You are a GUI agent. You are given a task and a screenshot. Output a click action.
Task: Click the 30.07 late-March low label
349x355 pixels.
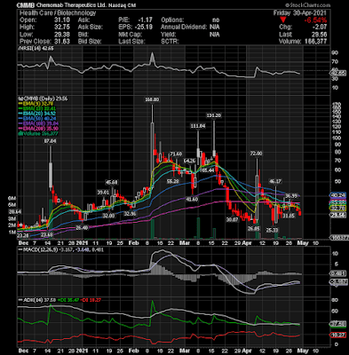[x=232, y=219]
